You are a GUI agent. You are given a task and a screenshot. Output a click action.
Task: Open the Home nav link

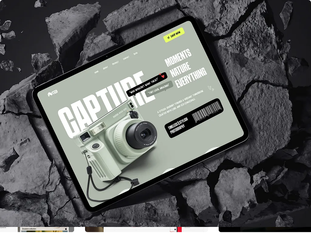pos(97,72)
